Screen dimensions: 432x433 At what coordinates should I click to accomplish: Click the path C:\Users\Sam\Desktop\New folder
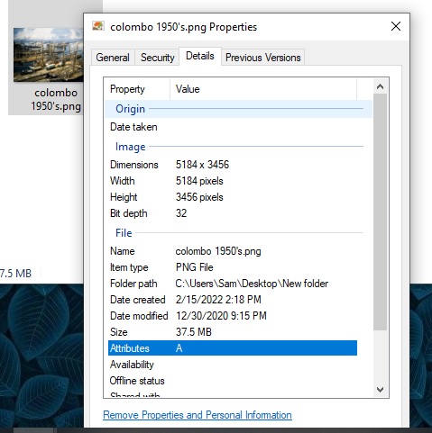click(x=252, y=284)
